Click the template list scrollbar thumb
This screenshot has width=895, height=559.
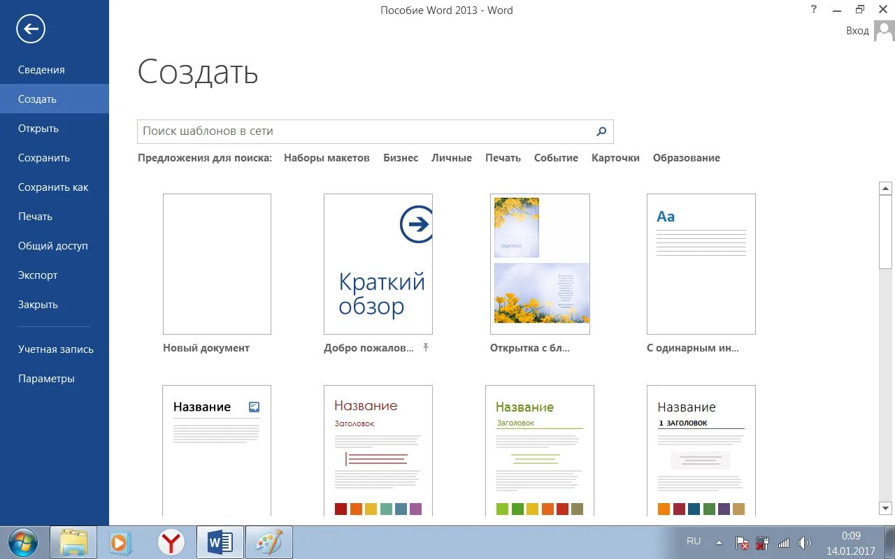886,231
